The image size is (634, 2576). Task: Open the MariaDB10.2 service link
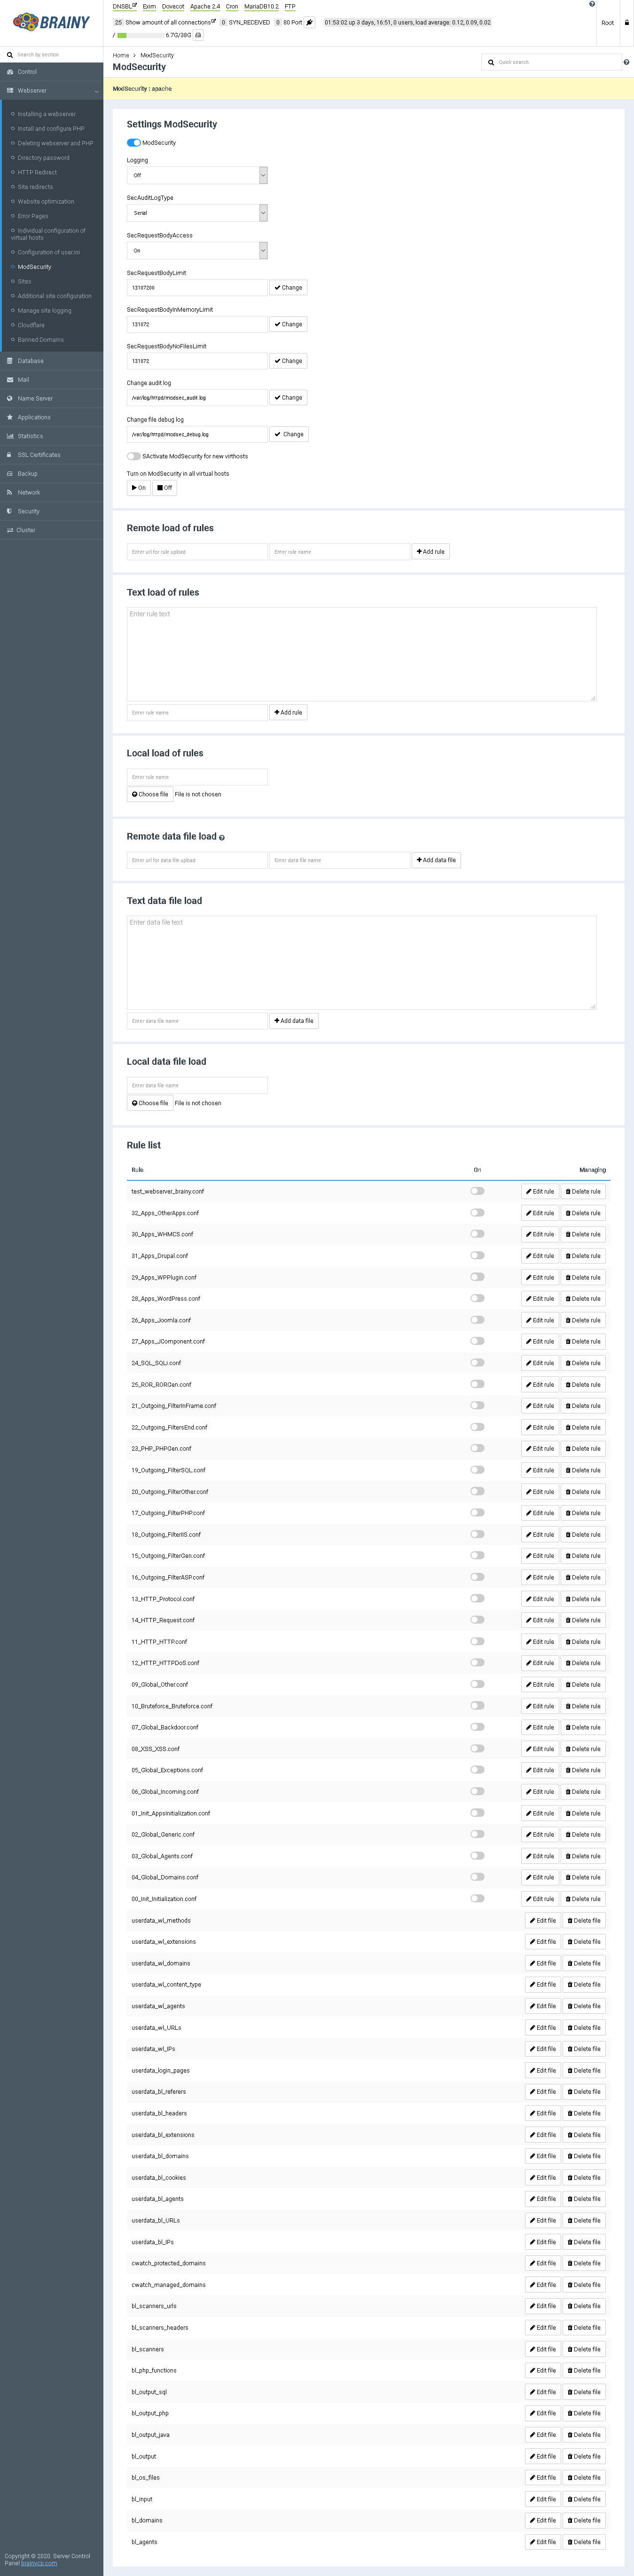pyautogui.click(x=261, y=6)
